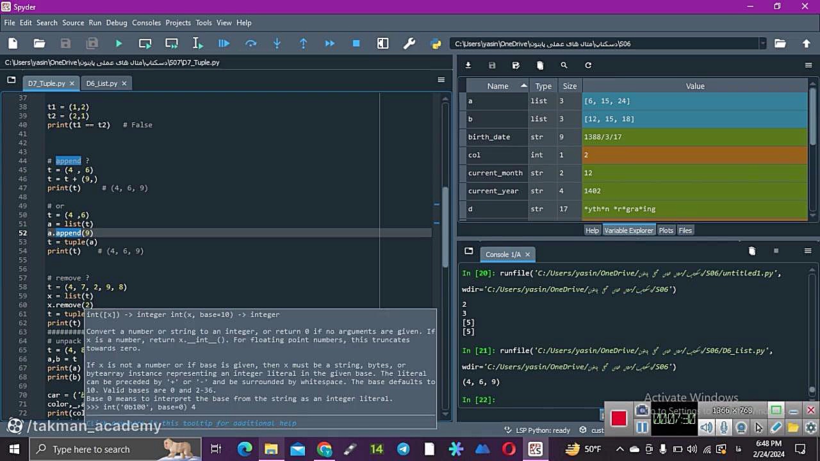Browse editor tabs button
The width and height of the screenshot is (820, 461).
[12, 80]
